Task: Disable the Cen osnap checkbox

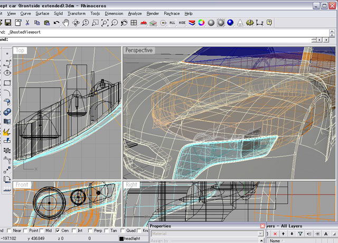Action: pos(58,230)
